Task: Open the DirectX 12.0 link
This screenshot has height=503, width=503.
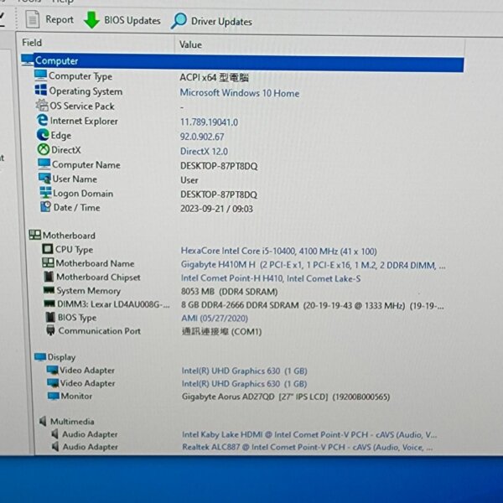Action: click(204, 151)
